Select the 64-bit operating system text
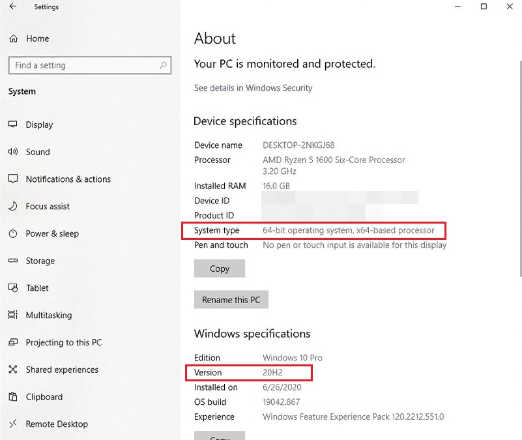 click(348, 230)
